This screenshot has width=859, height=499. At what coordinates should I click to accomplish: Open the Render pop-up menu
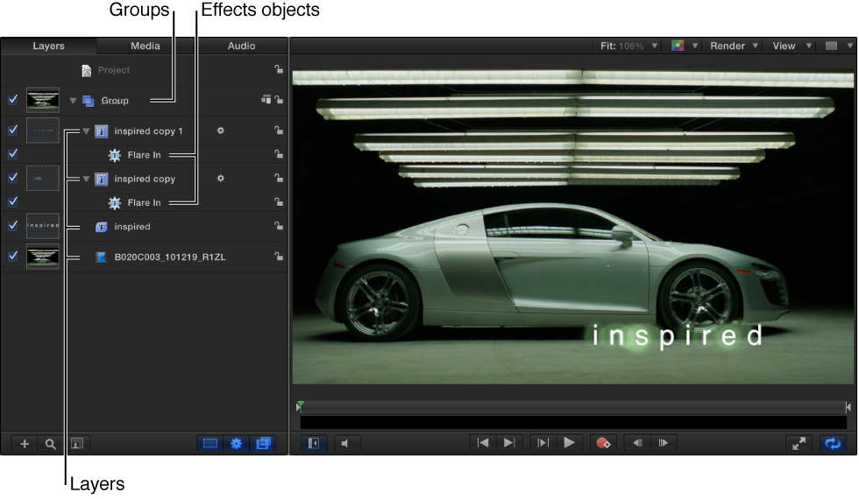[733, 46]
